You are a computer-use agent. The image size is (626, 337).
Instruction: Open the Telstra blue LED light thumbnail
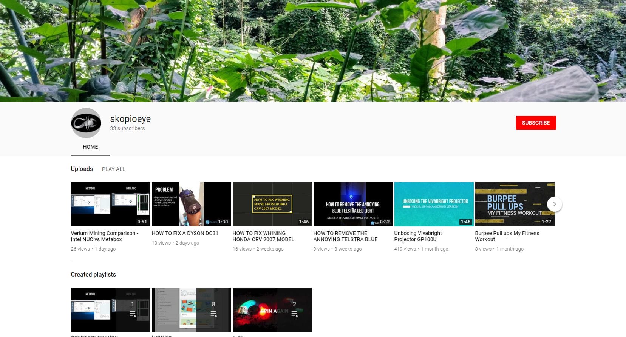coord(353,204)
